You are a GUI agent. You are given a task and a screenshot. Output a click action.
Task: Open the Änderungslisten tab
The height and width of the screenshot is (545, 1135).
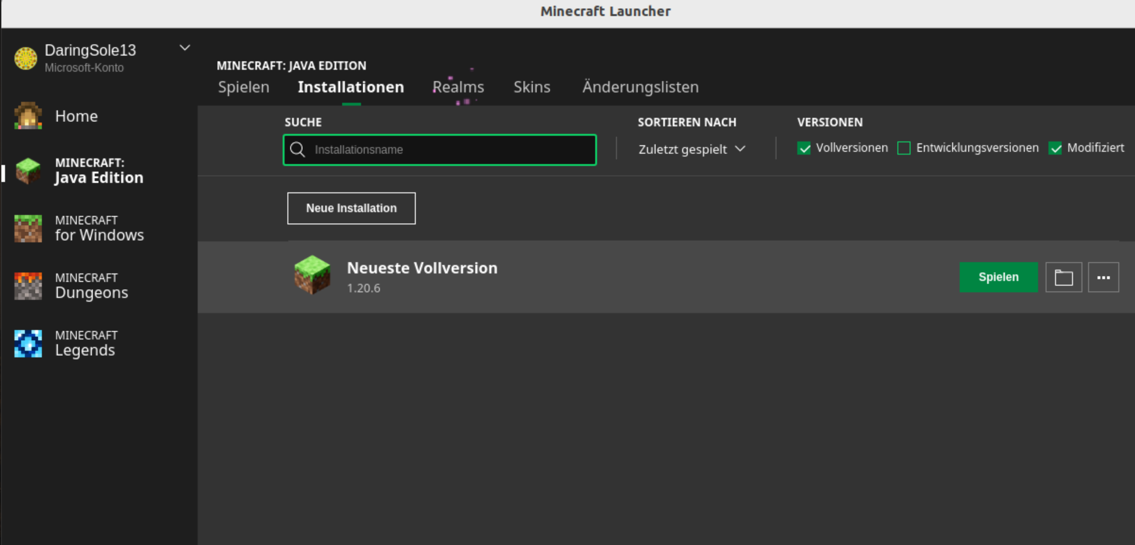pos(640,87)
